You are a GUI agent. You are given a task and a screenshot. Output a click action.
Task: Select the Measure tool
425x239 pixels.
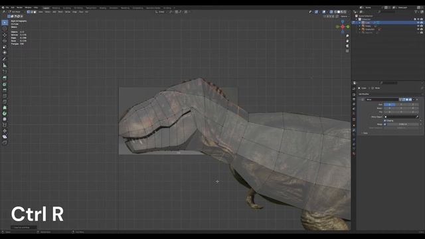tap(5, 65)
